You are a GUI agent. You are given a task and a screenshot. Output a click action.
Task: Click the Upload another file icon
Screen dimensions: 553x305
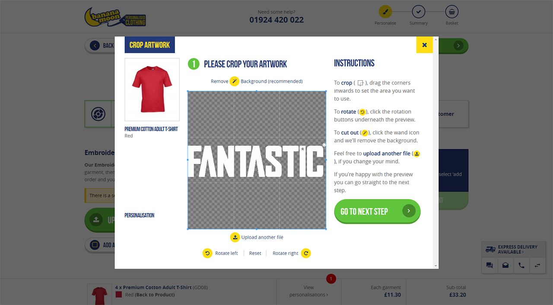[235, 237]
